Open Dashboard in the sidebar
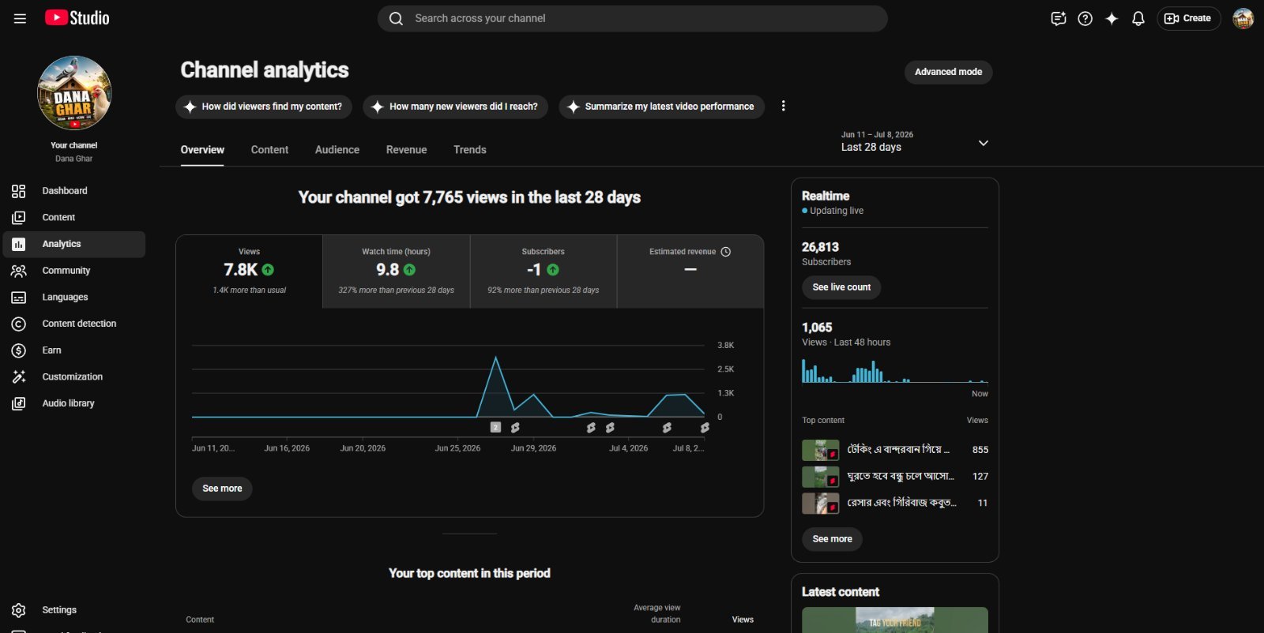 [74, 191]
